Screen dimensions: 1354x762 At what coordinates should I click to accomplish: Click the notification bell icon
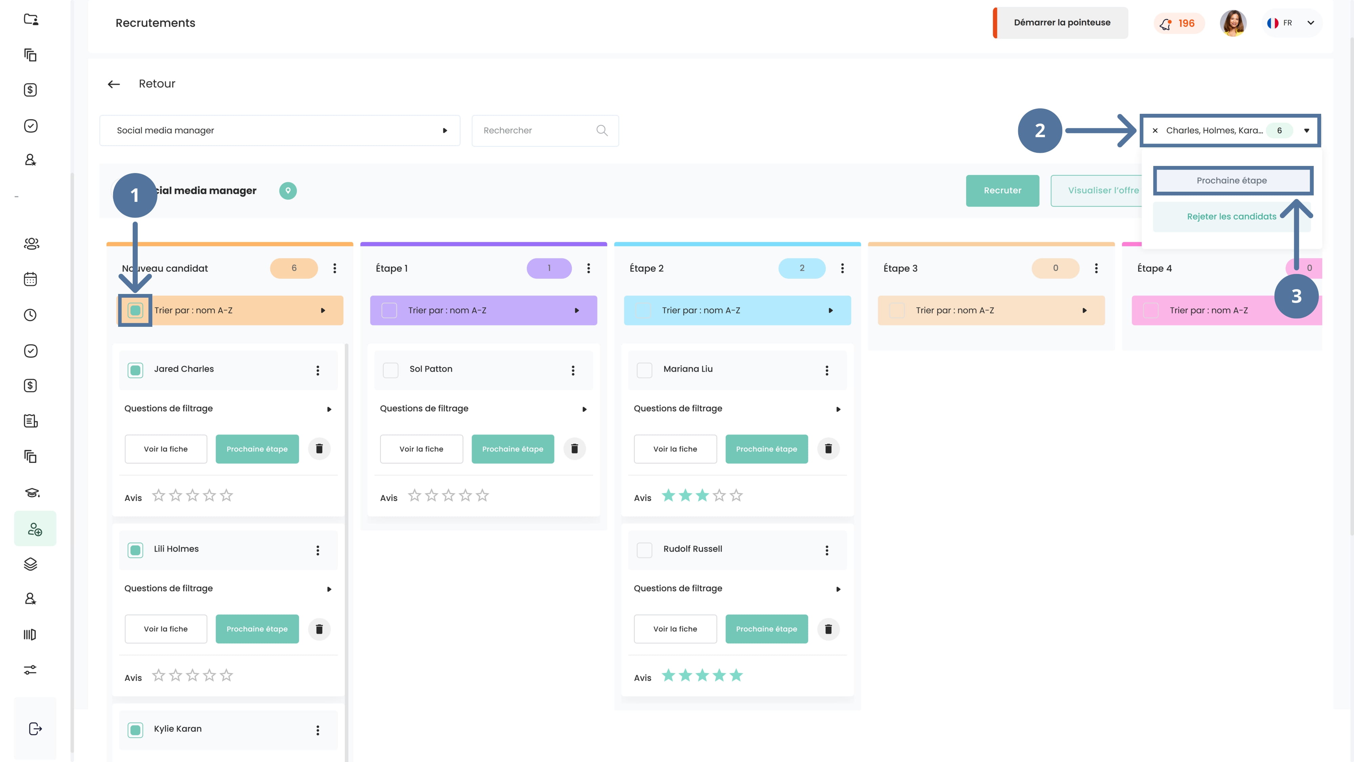coord(1166,24)
